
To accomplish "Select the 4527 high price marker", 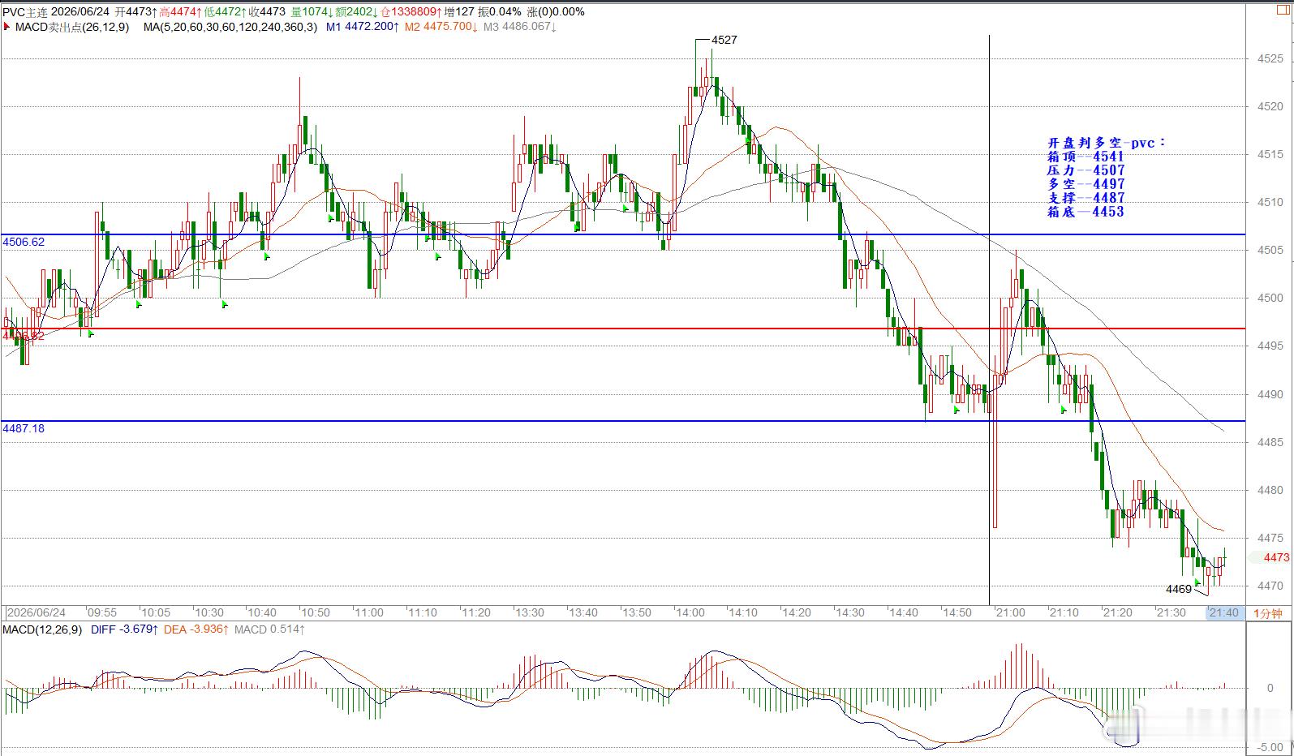I will pyautogui.click(x=724, y=40).
